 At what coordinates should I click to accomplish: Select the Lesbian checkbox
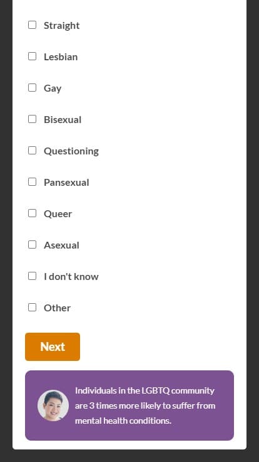[x=32, y=56]
